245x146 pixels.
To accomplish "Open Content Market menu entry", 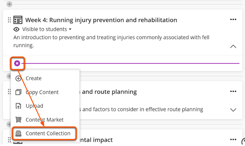I will [x=44, y=120].
